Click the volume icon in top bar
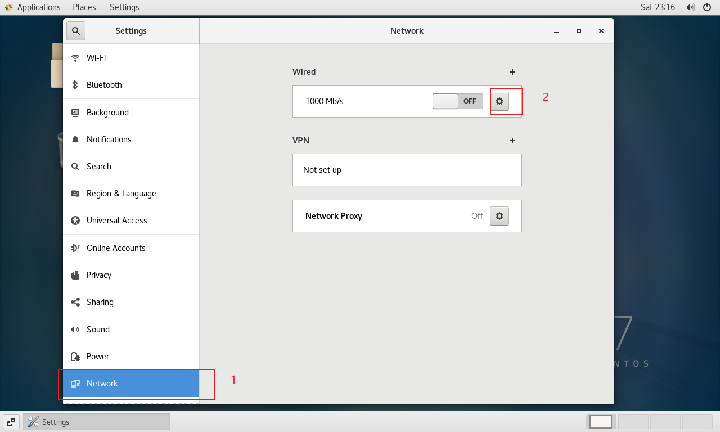The width and height of the screenshot is (720, 432). point(690,7)
